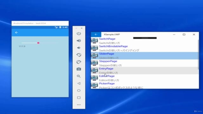Click the EditorPage row icon
Viewport: 203px width, 114px height.
point(95,78)
